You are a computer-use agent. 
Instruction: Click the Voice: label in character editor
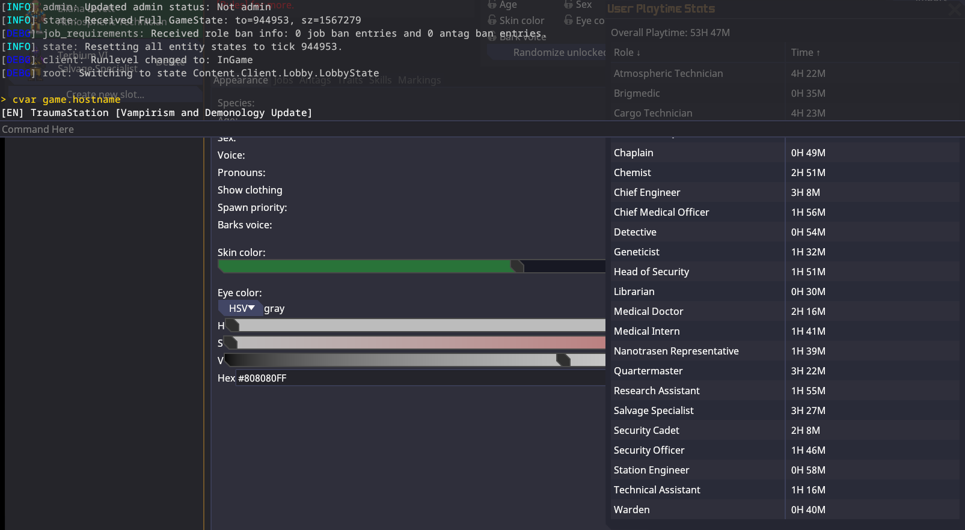(231, 155)
